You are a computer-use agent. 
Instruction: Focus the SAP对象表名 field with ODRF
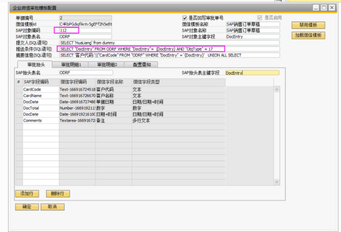click(86, 36)
